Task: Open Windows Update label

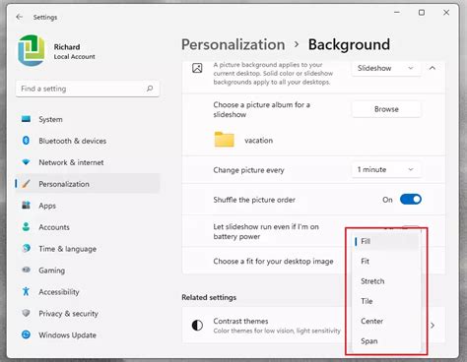Action: (68, 335)
